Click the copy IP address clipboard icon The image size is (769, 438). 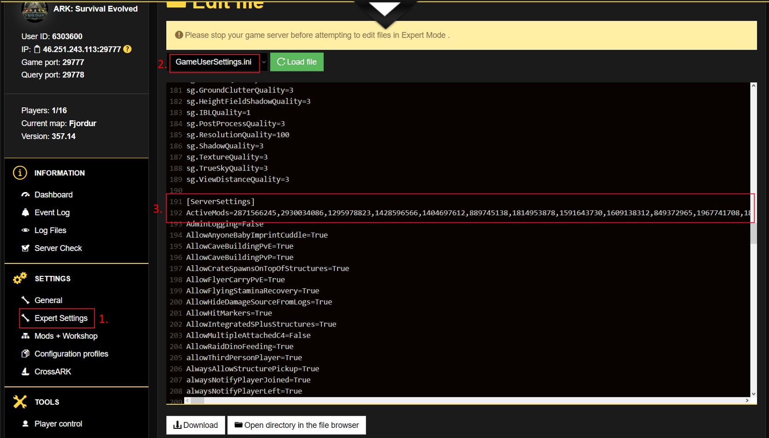pyautogui.click(x=37, y=49)
